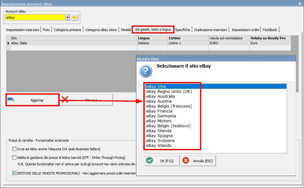Click the eBay Italia row in Sito column

point(74,43)
